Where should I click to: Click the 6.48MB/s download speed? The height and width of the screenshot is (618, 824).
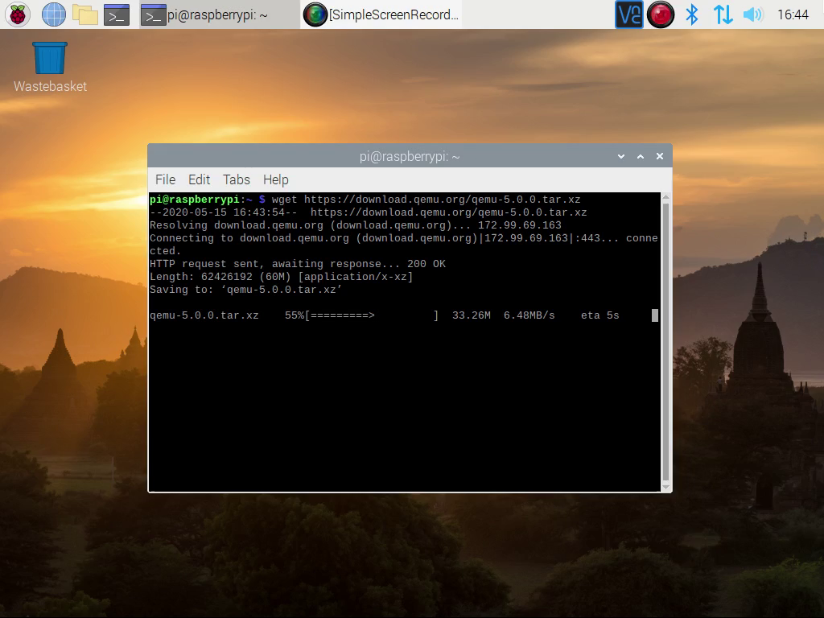(529, 315)
